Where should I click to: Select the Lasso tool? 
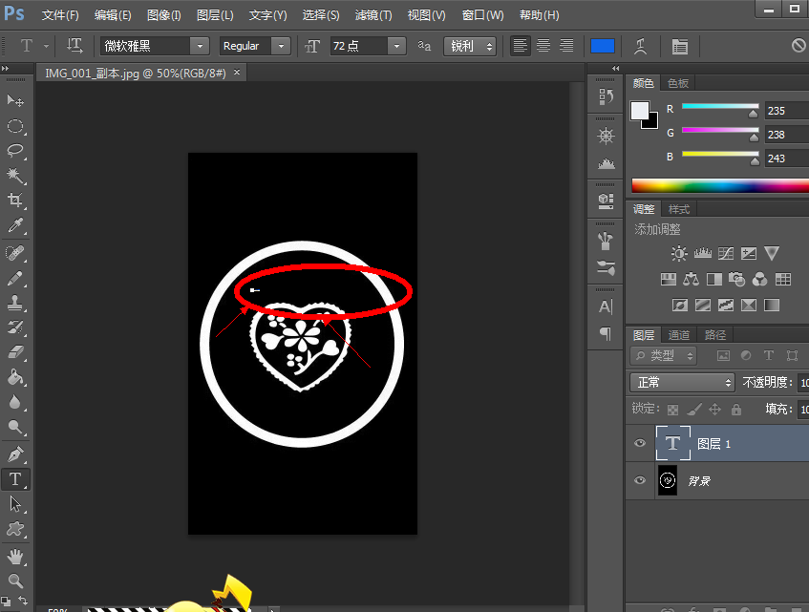click(x=15, y=151)
